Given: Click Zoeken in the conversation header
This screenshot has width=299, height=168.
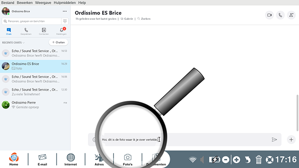Looking at the screenshot, I should pos(144,19).
